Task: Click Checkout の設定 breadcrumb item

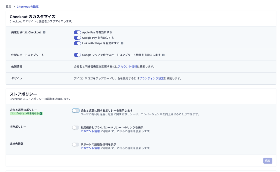Action: point(28,6)
